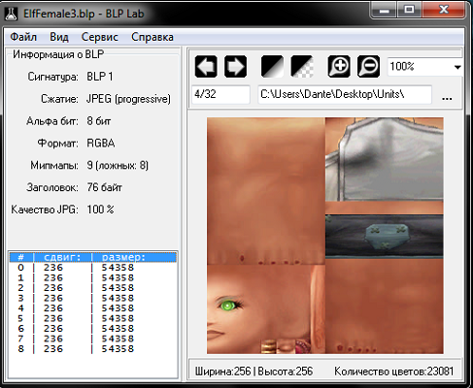The width and height of the screenshot is (473, 388).
Task: Go to previous image with left arrow
Action: point(206,67)
